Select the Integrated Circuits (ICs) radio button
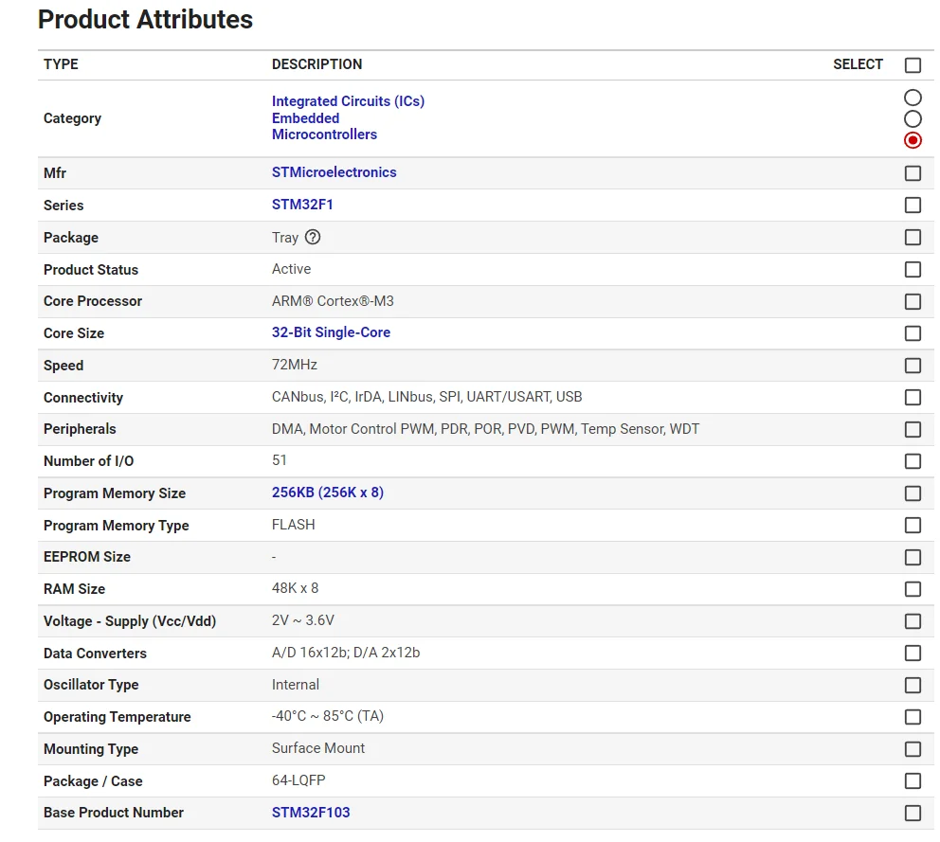Viewport: 940px width, 842px height. coord(913,98)
